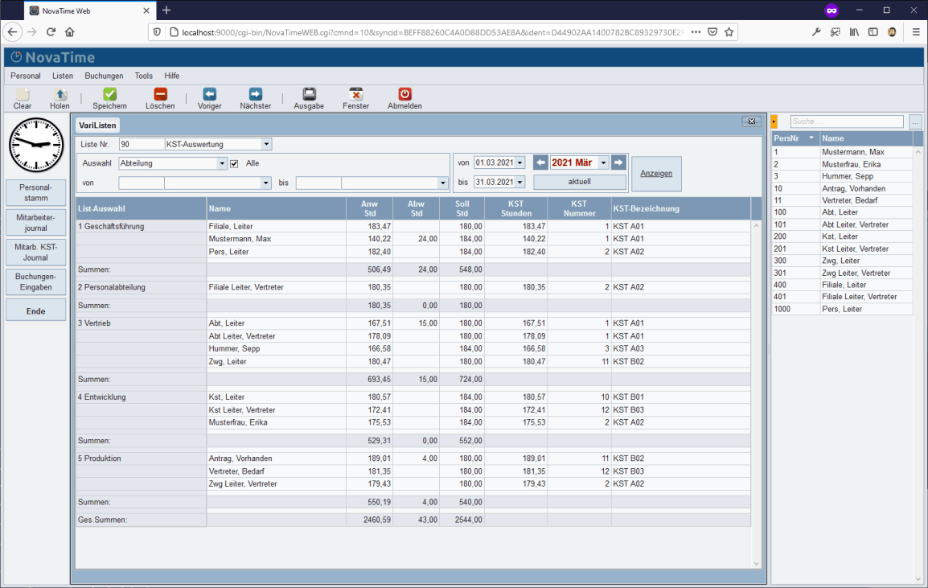The width and height of the screenshot is (928, 588).
Task: Click the 3 Vertrieb group row
Action: click(141, 323)
